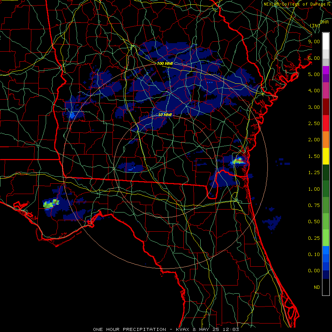Click the 2.50 legend value
The image size is (332, 332).
point(314,124)
